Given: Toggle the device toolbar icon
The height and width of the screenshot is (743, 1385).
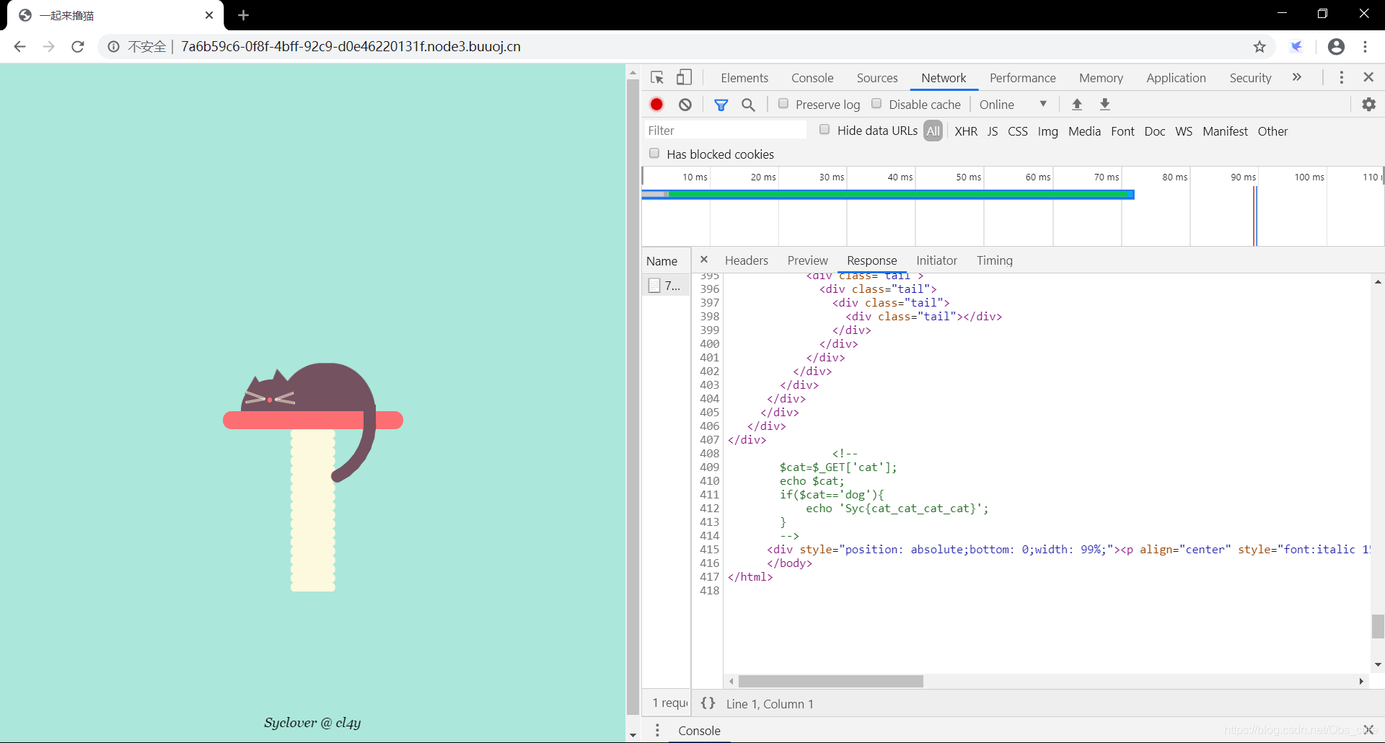Looking at the screenshot, I should click(684, 78).
